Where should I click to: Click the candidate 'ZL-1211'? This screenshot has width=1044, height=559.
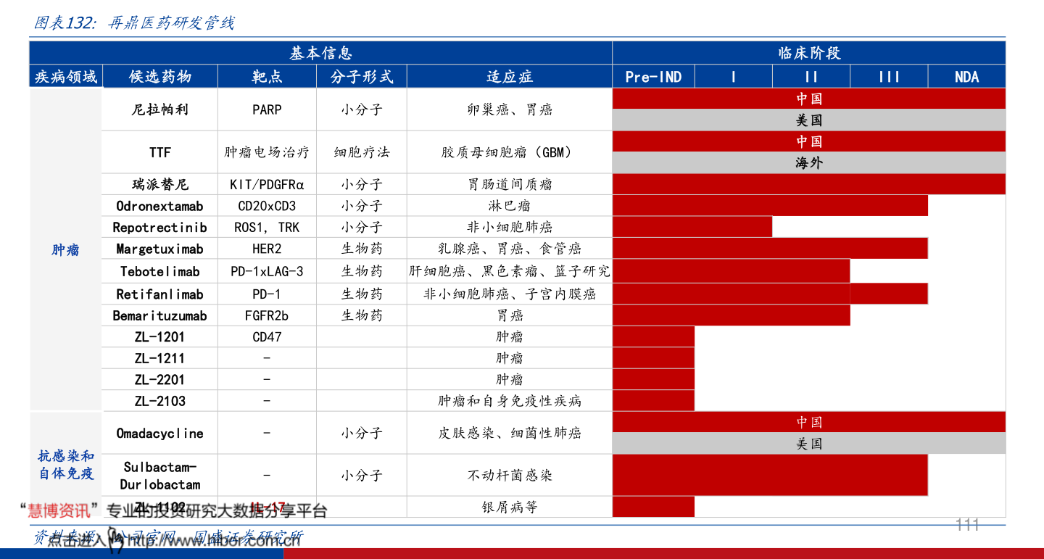(159, 357)
